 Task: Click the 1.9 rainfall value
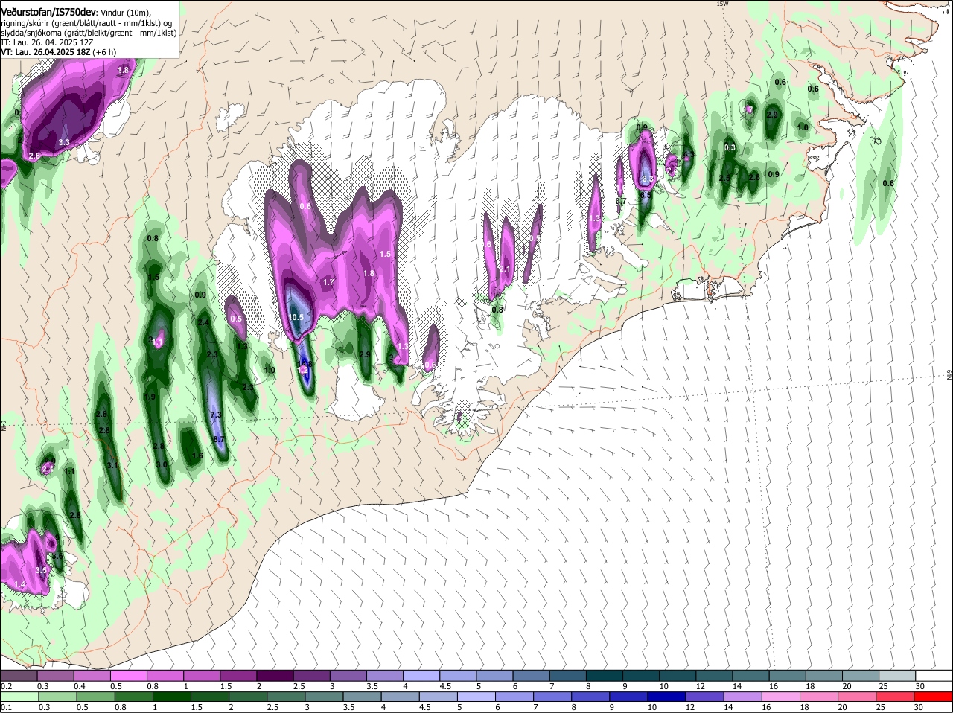(150, 397)
